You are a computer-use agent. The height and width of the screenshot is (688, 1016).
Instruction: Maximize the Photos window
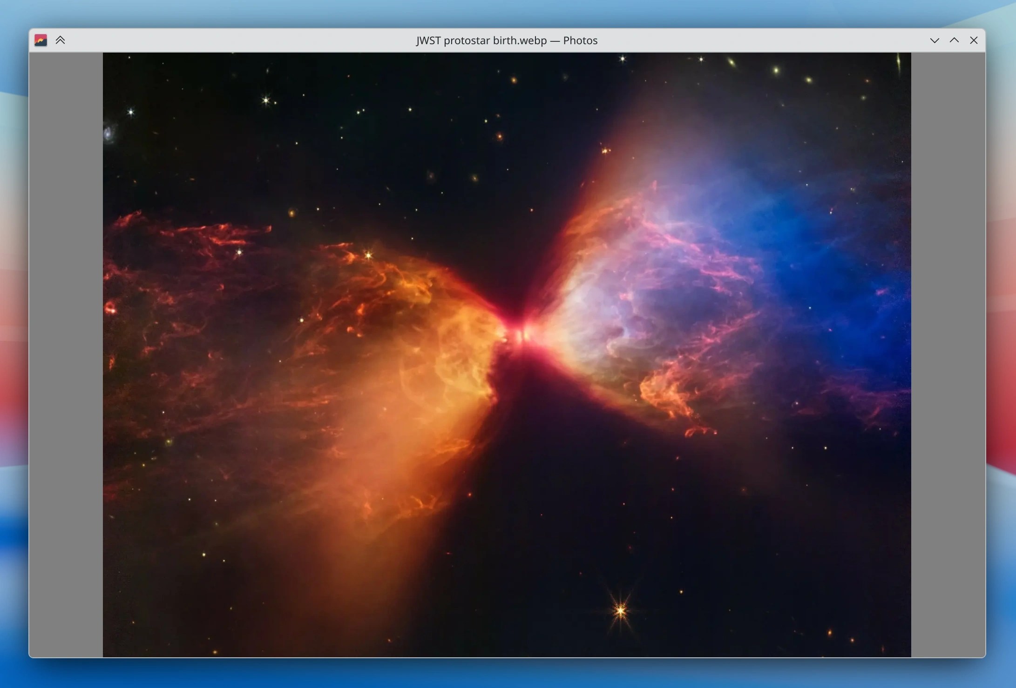954,40
